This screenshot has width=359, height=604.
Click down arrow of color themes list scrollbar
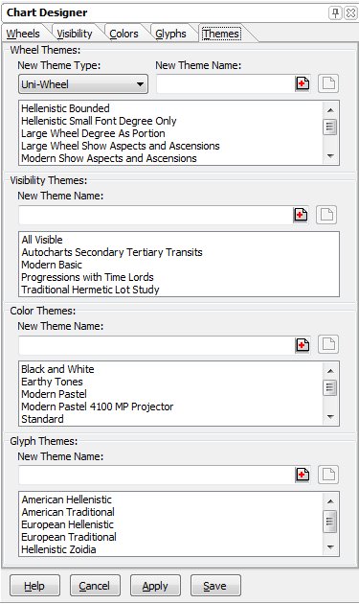(x=330, y=417)
